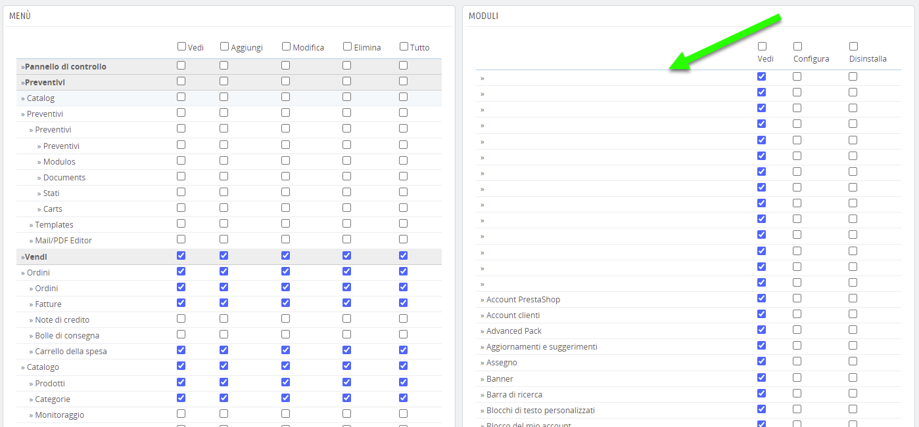
Task: Uncheck Tutto for bold Vendi row
Action: [404, 256]
